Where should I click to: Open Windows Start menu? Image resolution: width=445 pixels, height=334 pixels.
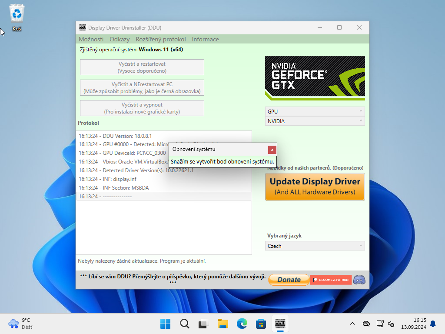click(x=165, y=324)
